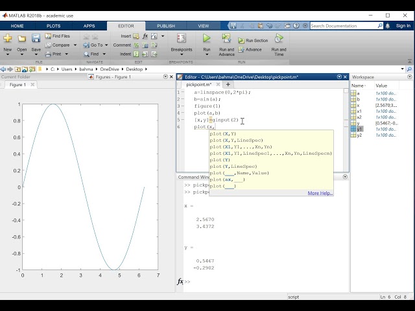Click the Print button
This screenshot has height=311, width=415.
click(x=53, y=54)
